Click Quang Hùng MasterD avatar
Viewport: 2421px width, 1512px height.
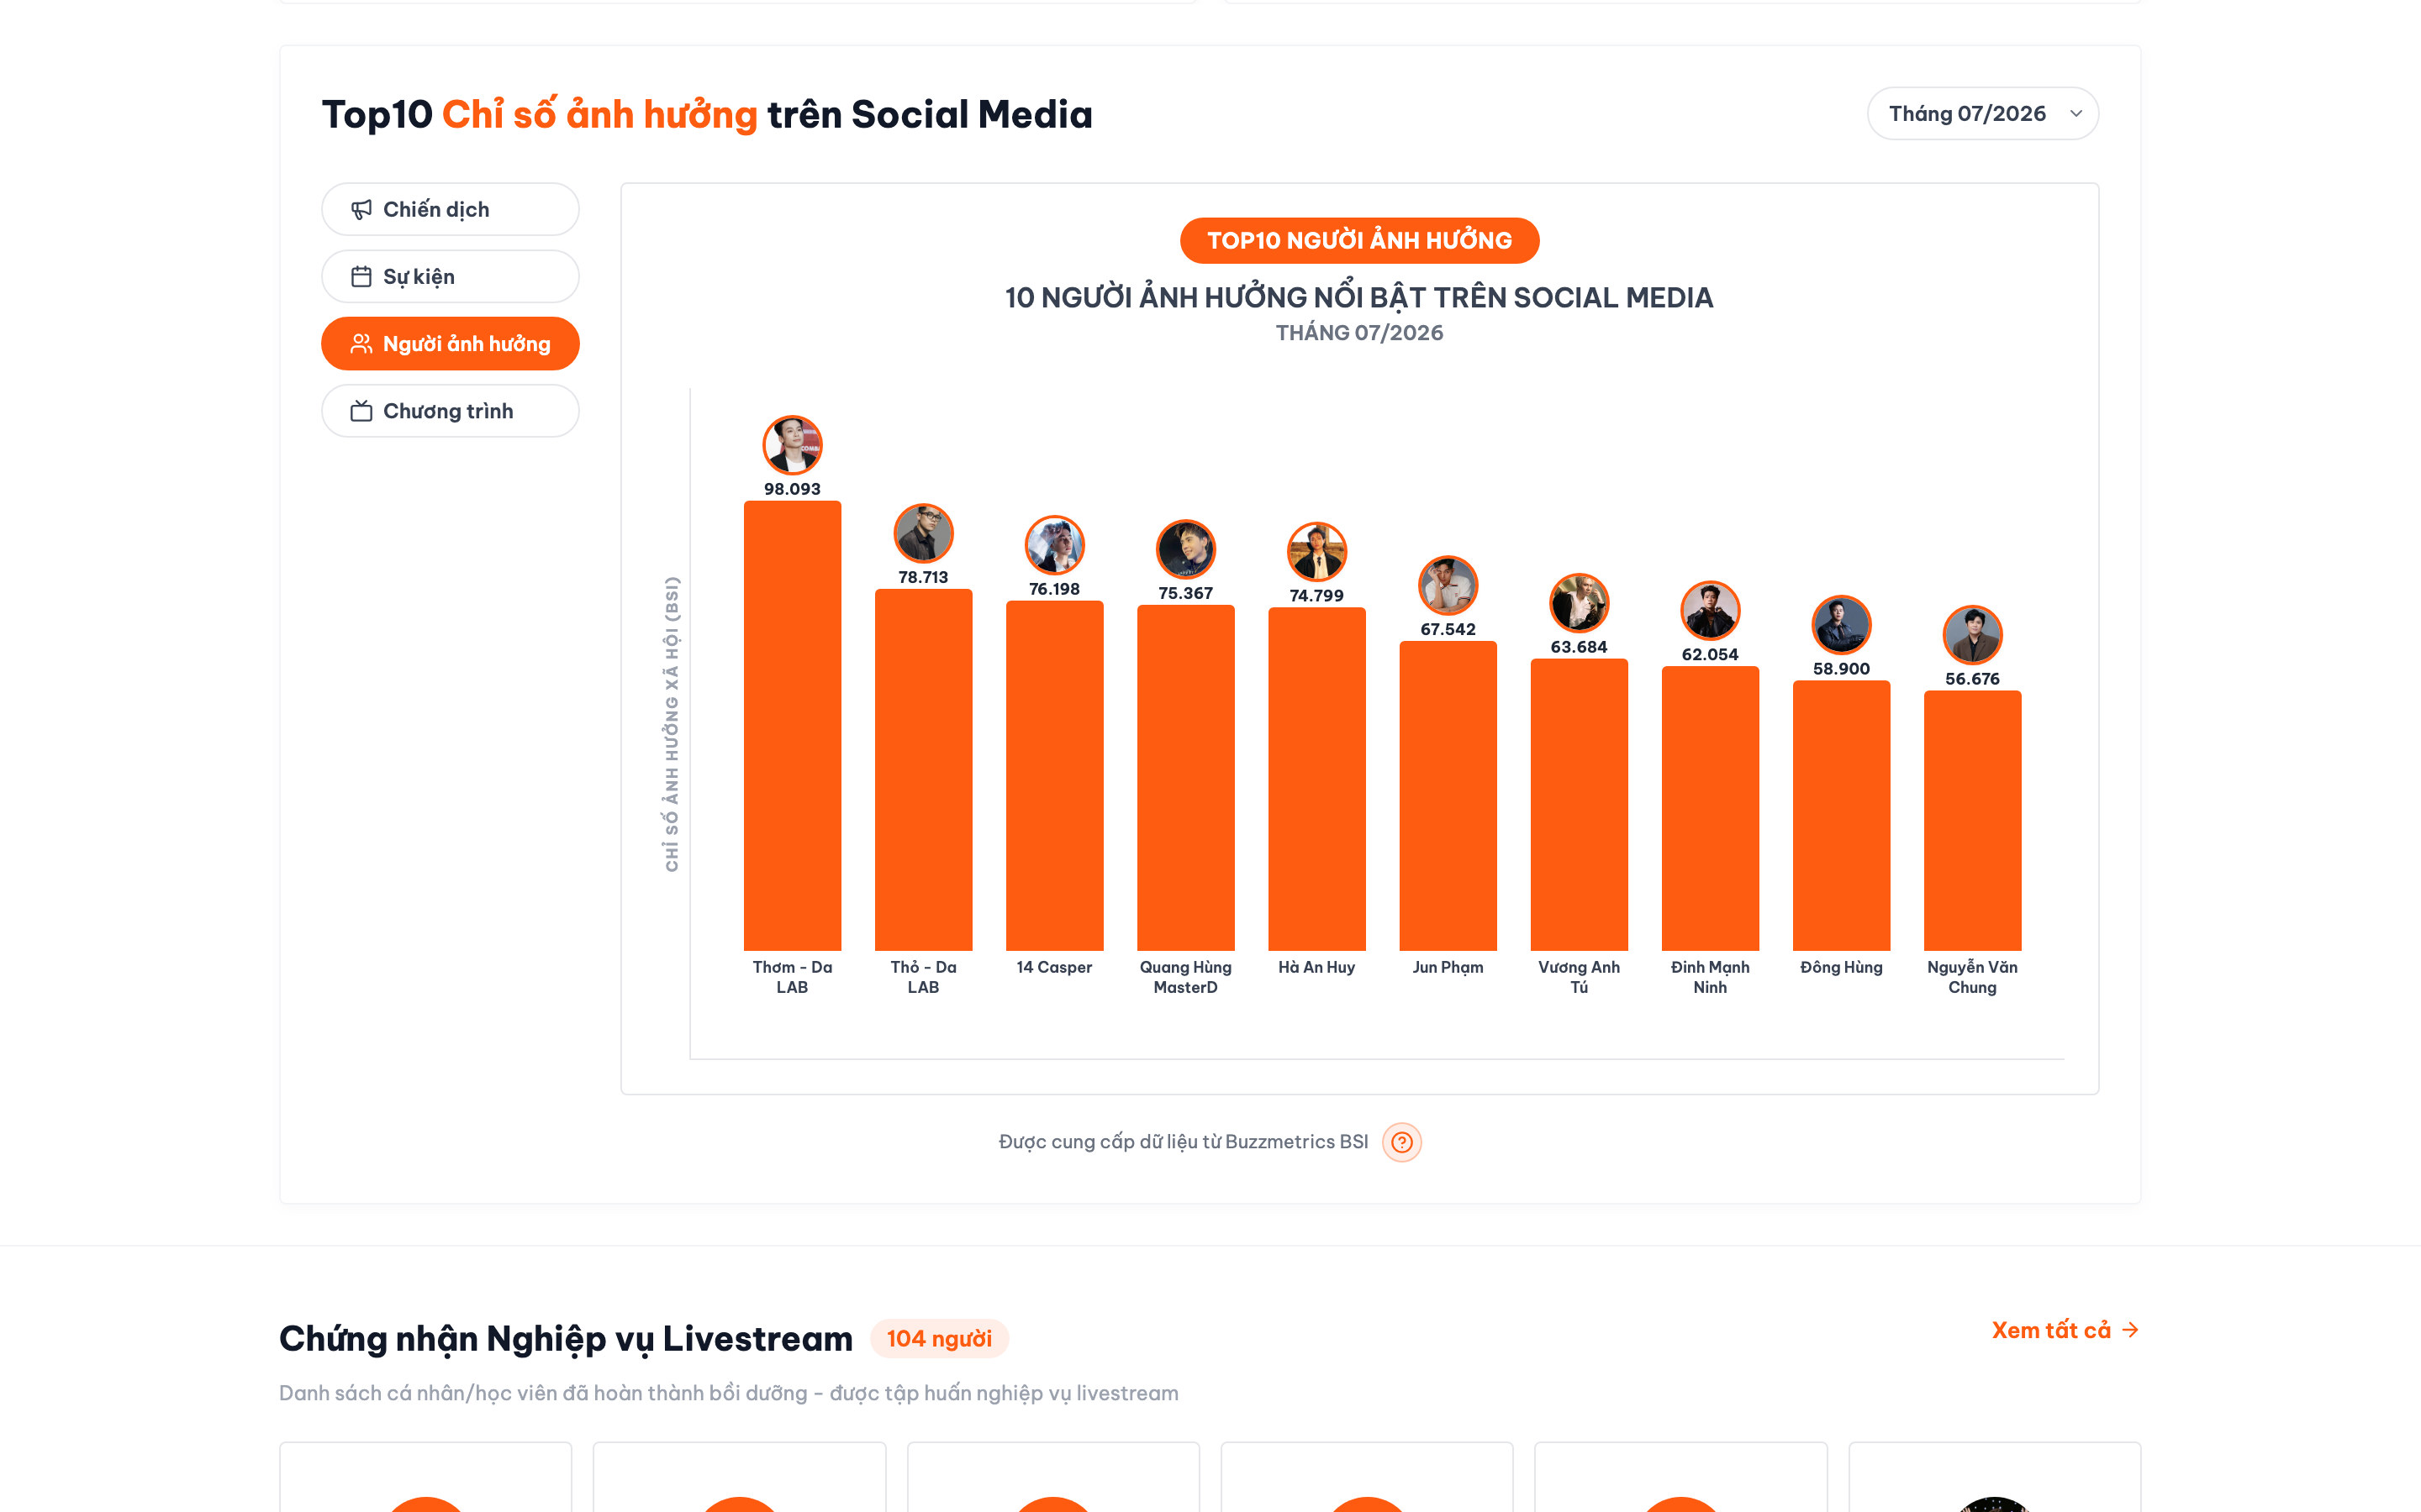1185,549
